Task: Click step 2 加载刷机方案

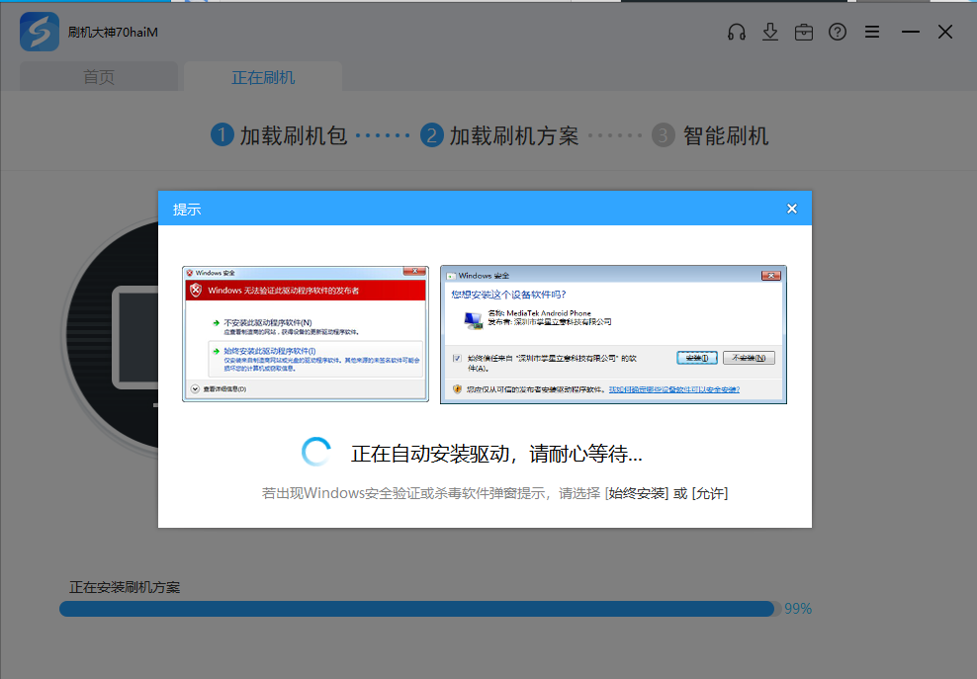Action: 499,135
